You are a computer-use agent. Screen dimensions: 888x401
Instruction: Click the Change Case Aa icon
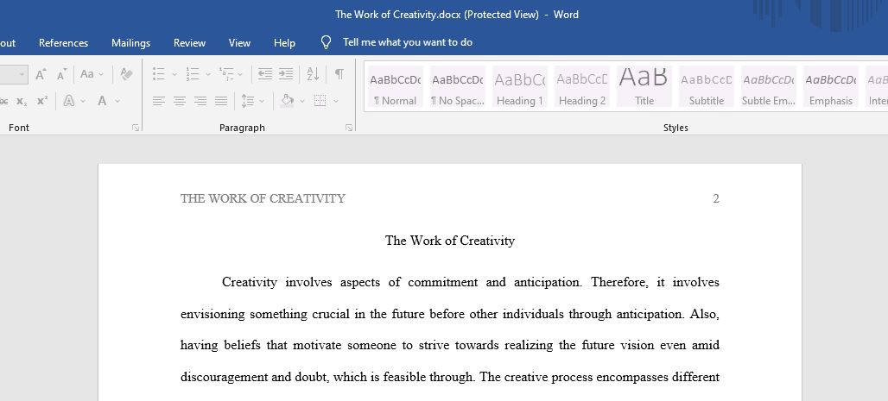tap(86, 74)
